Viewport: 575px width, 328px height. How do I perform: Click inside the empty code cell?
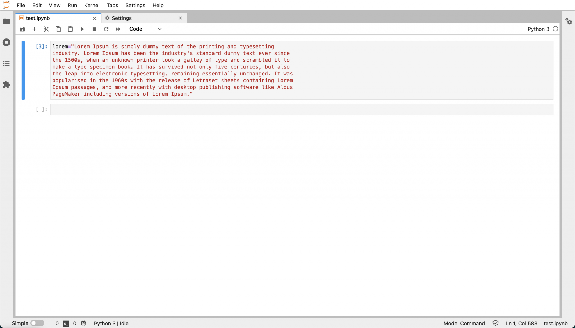coord(302,110)
